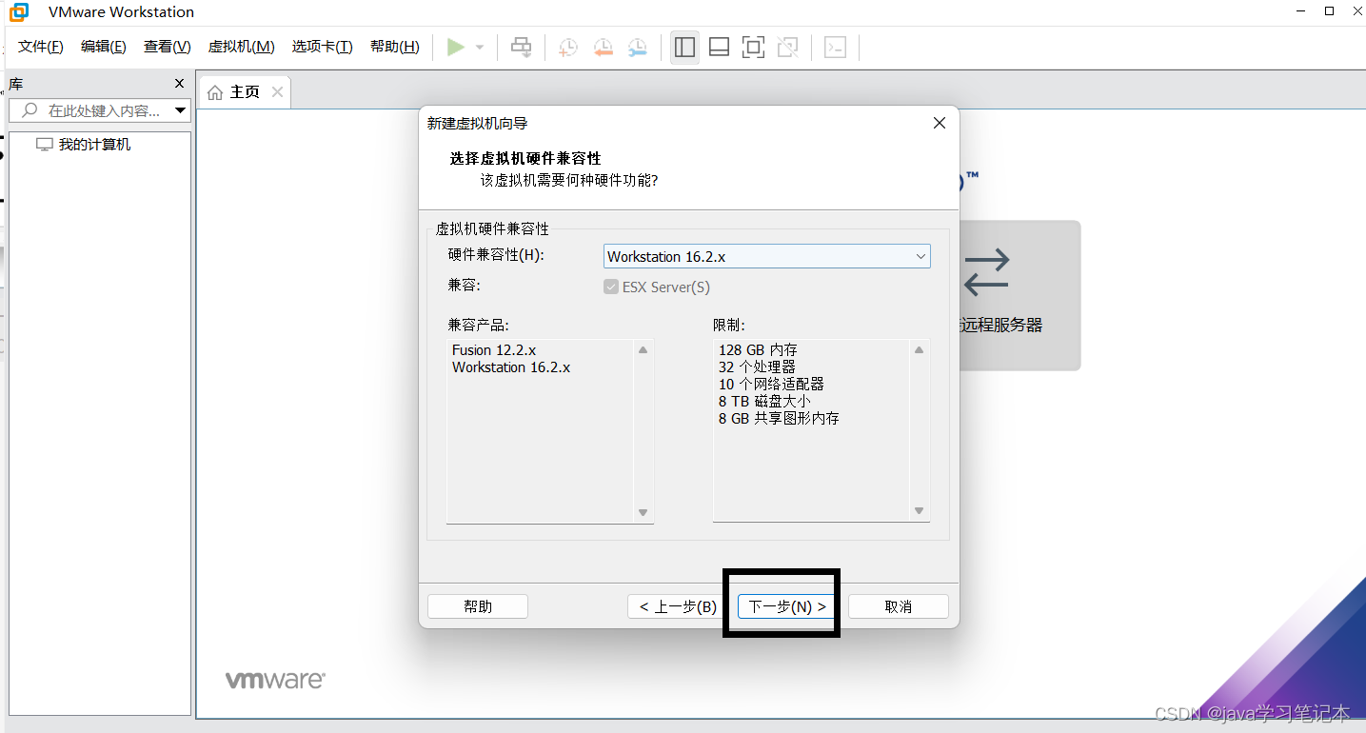Click the revert to snapshot icon

(x=603, y=48)
